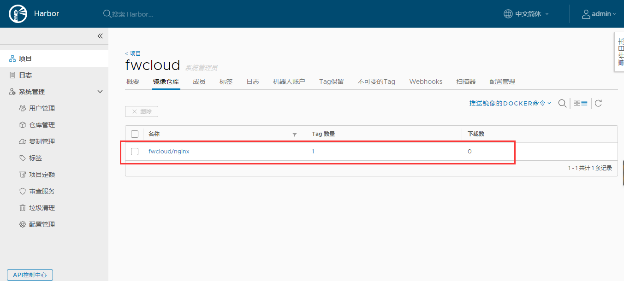Open the 中文简体 language dropdown

[526, 14]
